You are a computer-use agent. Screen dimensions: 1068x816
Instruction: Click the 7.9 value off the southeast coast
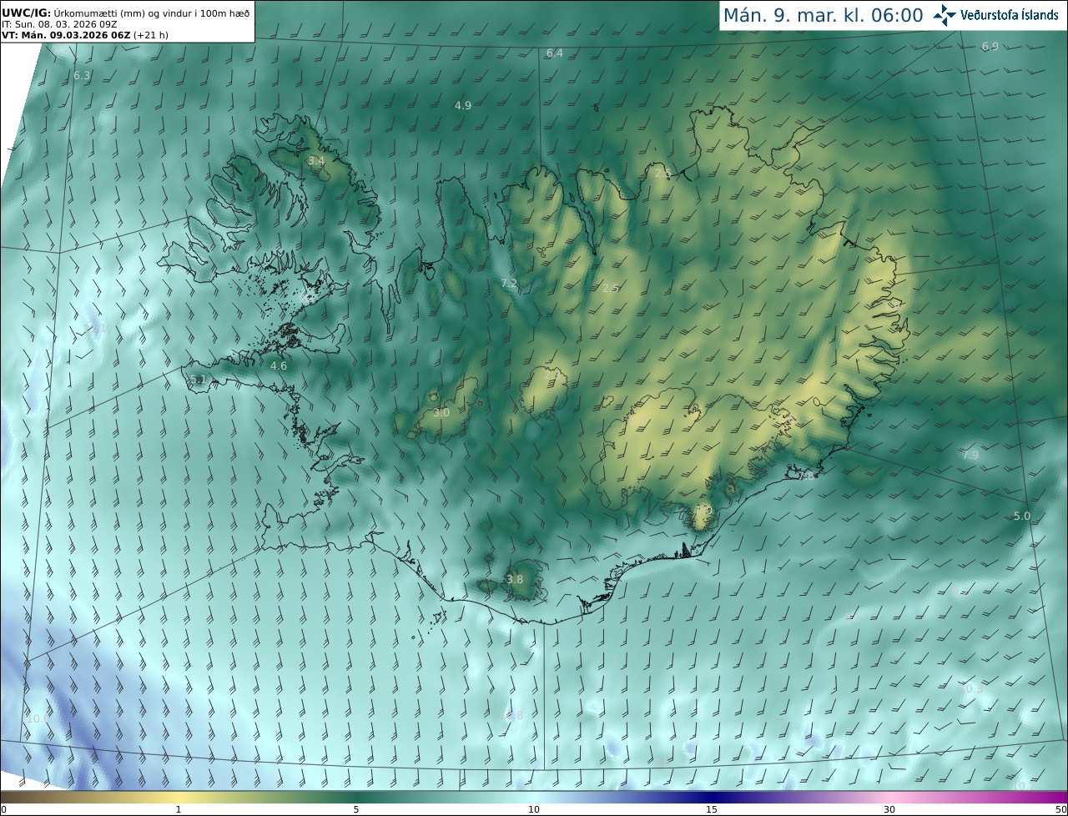[970, 456]
